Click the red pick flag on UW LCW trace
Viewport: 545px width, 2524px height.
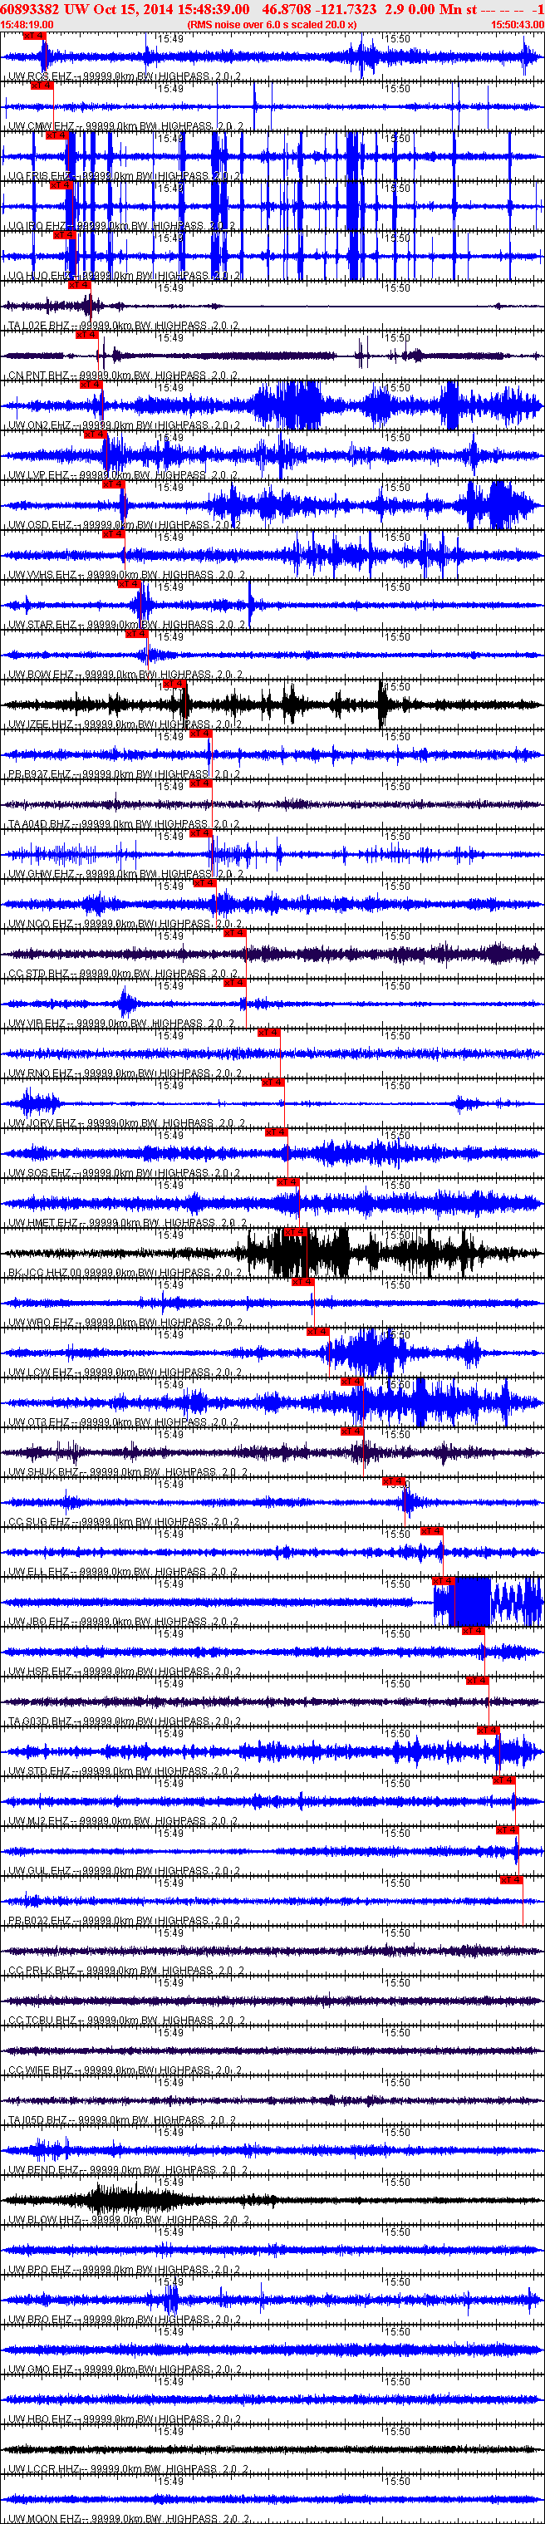pyautogui.click(x=317, y=1332)
